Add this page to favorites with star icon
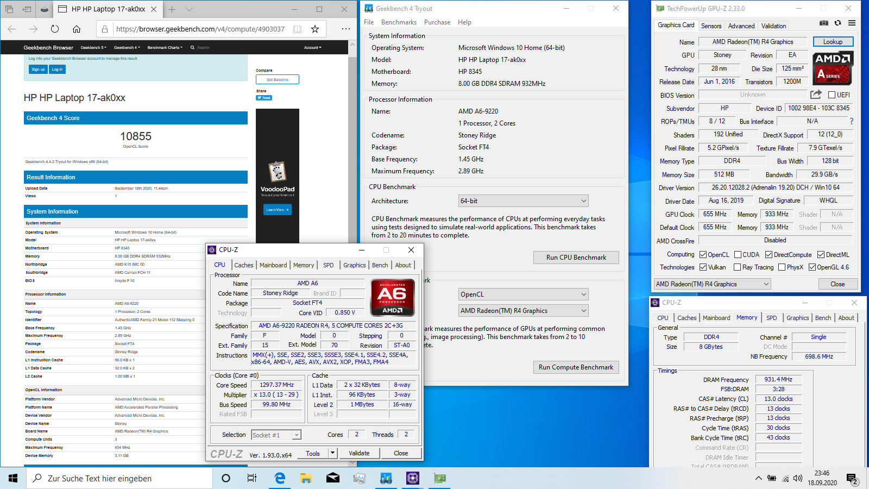The width and height of the screenshot is (869, 489). coord(315,29)
